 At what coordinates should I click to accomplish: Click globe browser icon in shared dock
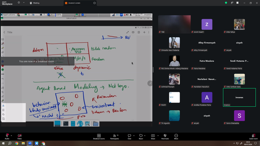pos(80,123)
